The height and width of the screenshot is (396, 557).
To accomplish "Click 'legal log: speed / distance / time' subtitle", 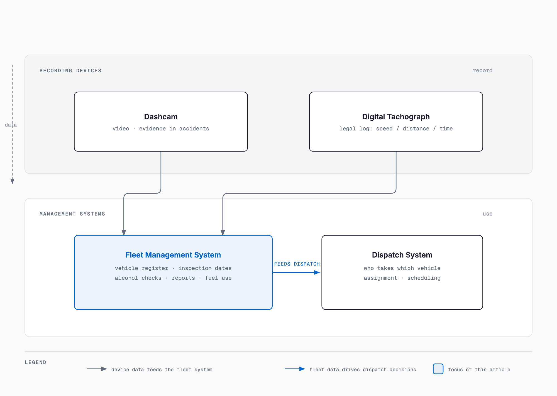I will [x=396, y=128].
